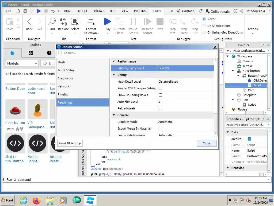This screenshot has width=274, height=206.
Task: Click the New file icon beside FILE
Action: point(18,11)
